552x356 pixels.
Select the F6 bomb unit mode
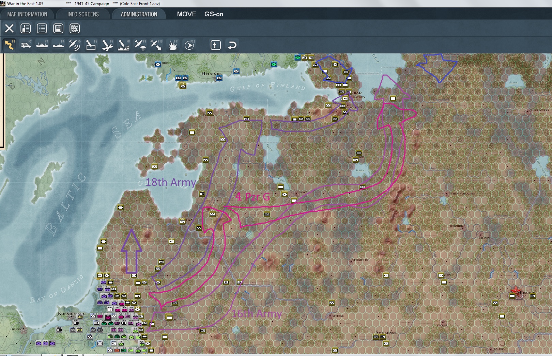[91, 45]
